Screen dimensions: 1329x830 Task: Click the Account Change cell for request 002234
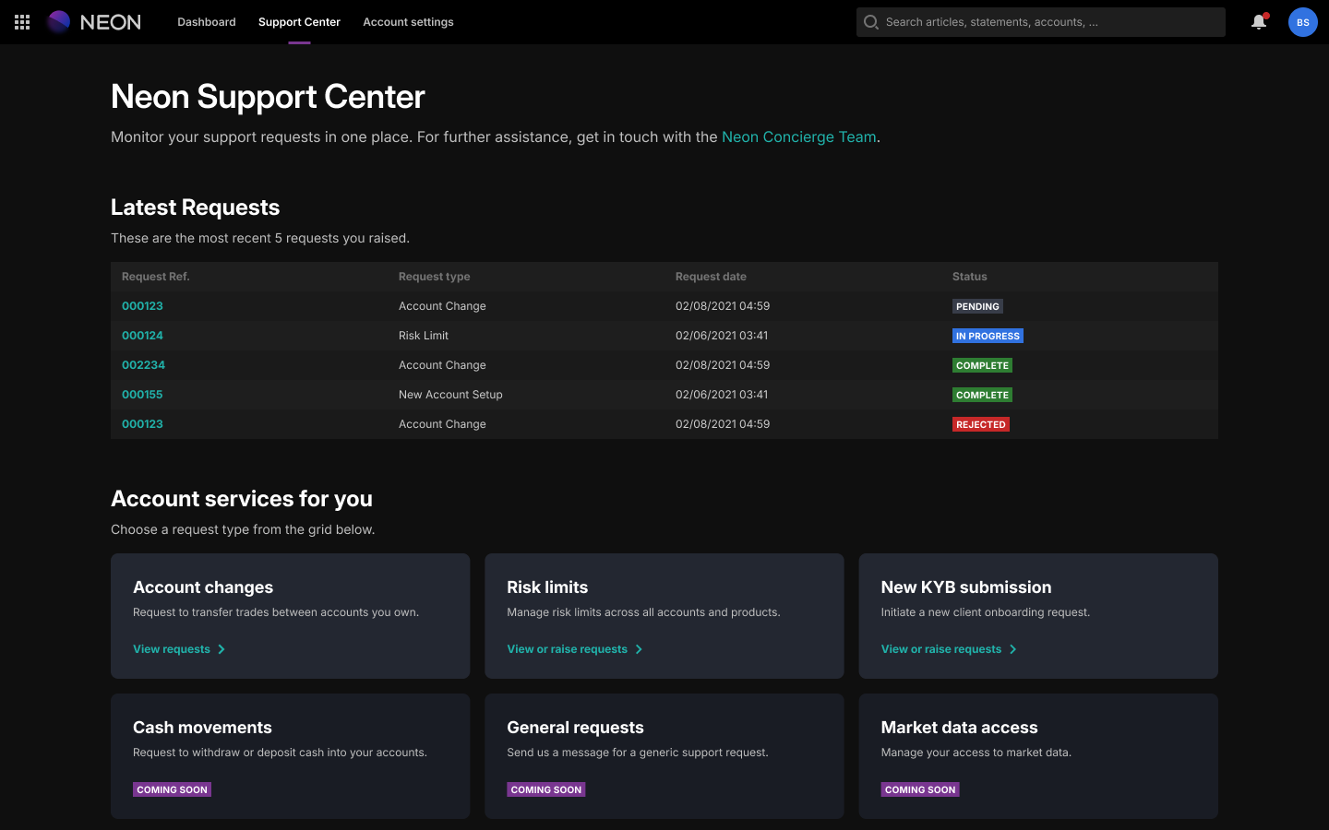442,365
